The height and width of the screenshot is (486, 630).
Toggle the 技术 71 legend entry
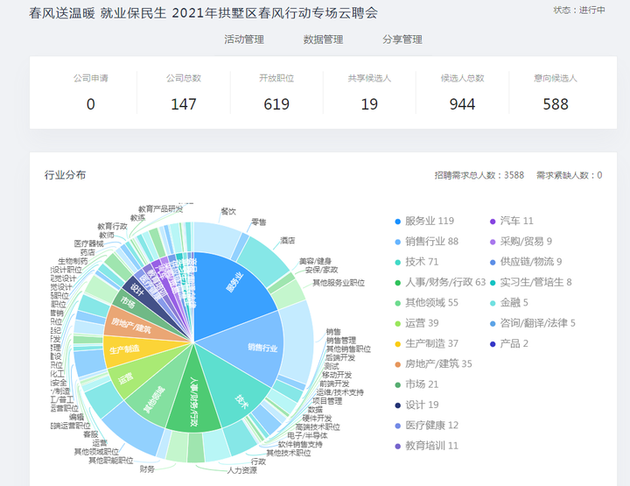pyautogui.click(x=422, y=262)
